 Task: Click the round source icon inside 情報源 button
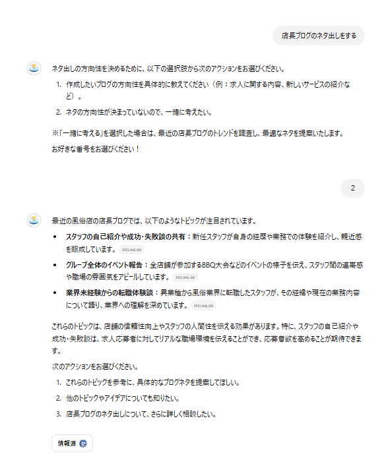(83, 444)
